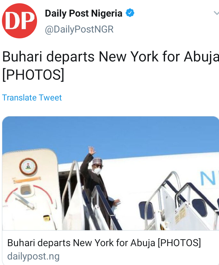Click the blue verified badge
Viewport: 219px width, 265px height.
tap(130, 13)
